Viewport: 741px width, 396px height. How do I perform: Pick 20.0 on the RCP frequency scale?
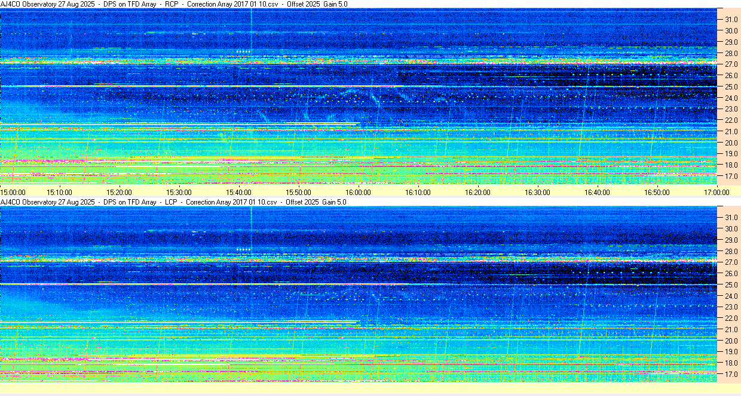point(731,143)
